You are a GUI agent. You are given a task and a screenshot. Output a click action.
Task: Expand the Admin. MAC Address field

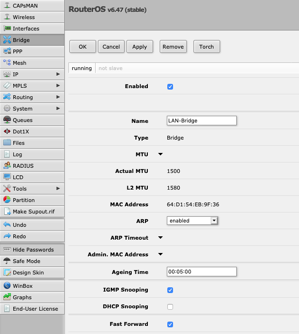click(x=161, y=254)
